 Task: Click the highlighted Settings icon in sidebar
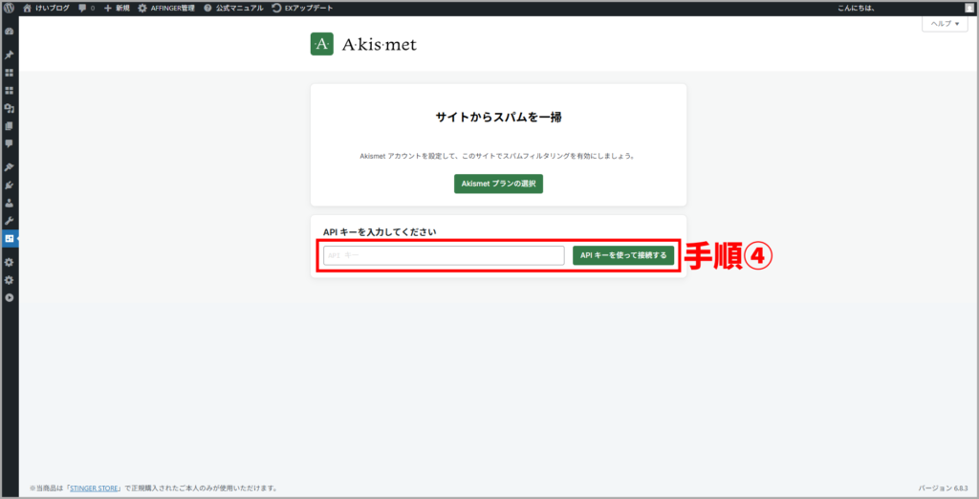[10, 238]
